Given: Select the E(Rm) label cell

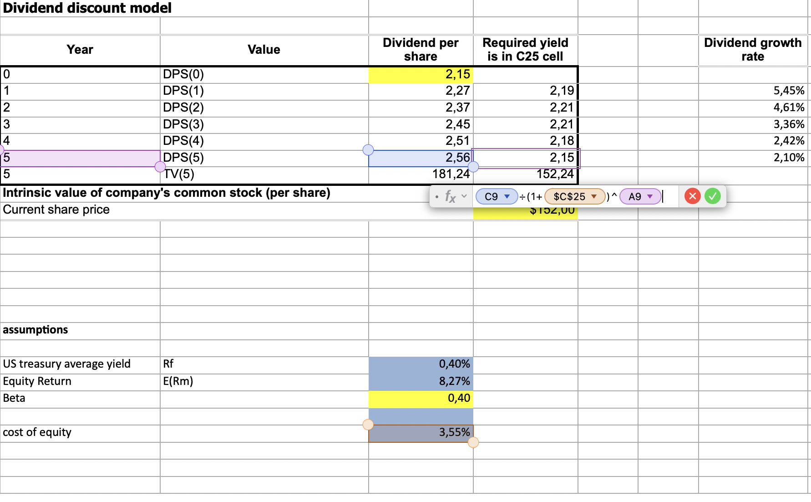Looking at the screenshot, I should click(264, 382).
